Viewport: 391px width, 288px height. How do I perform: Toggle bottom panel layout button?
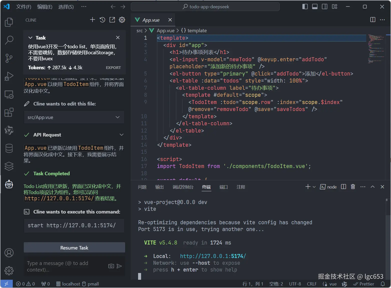tap(315, 7)
